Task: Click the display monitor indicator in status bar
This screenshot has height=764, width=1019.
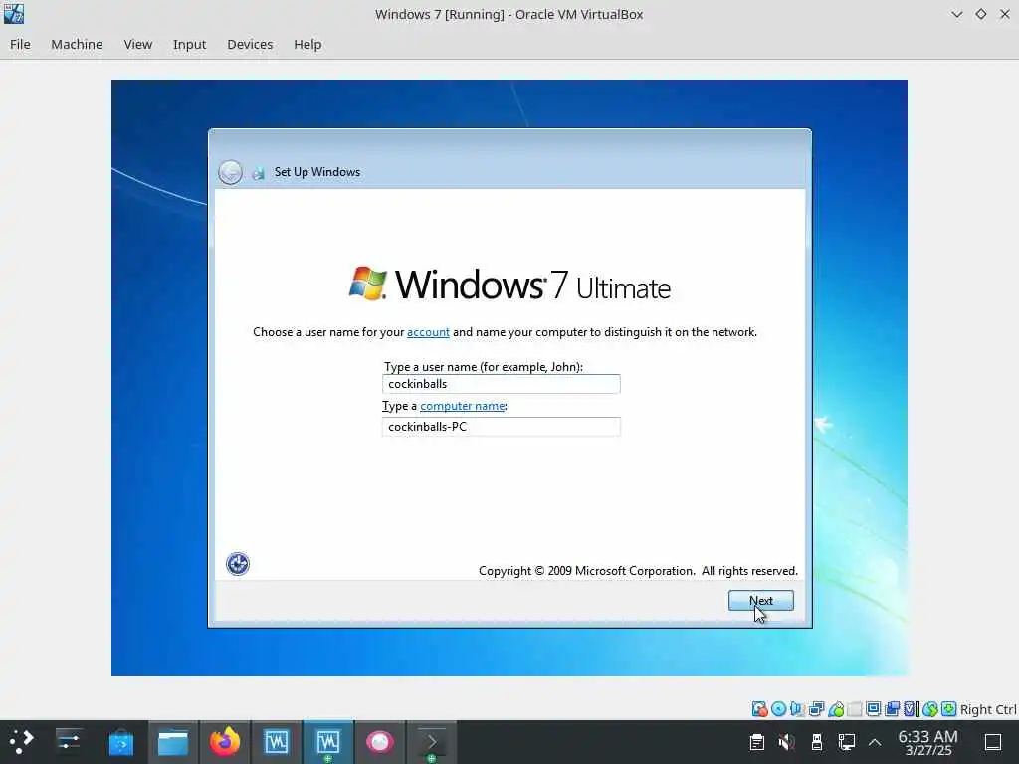Action: click(874, 708)
